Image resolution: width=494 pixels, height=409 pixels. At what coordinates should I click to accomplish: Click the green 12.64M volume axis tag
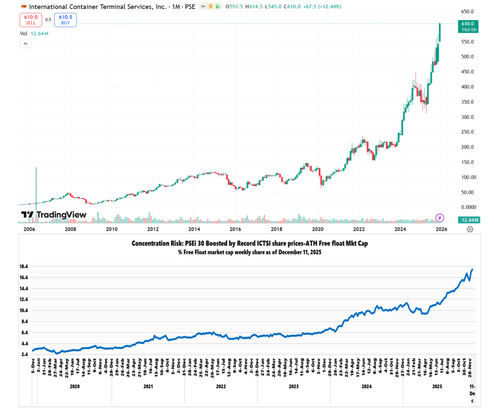click(x=469, y=220)
